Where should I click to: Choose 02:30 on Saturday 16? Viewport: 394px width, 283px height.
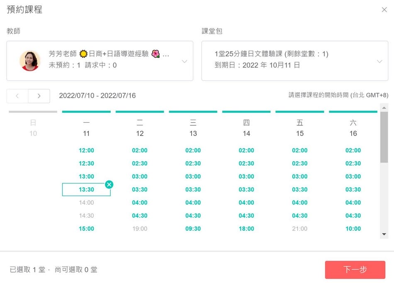point(353,164)
